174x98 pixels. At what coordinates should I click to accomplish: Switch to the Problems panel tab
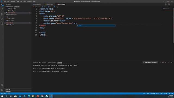tap(37, 62)
